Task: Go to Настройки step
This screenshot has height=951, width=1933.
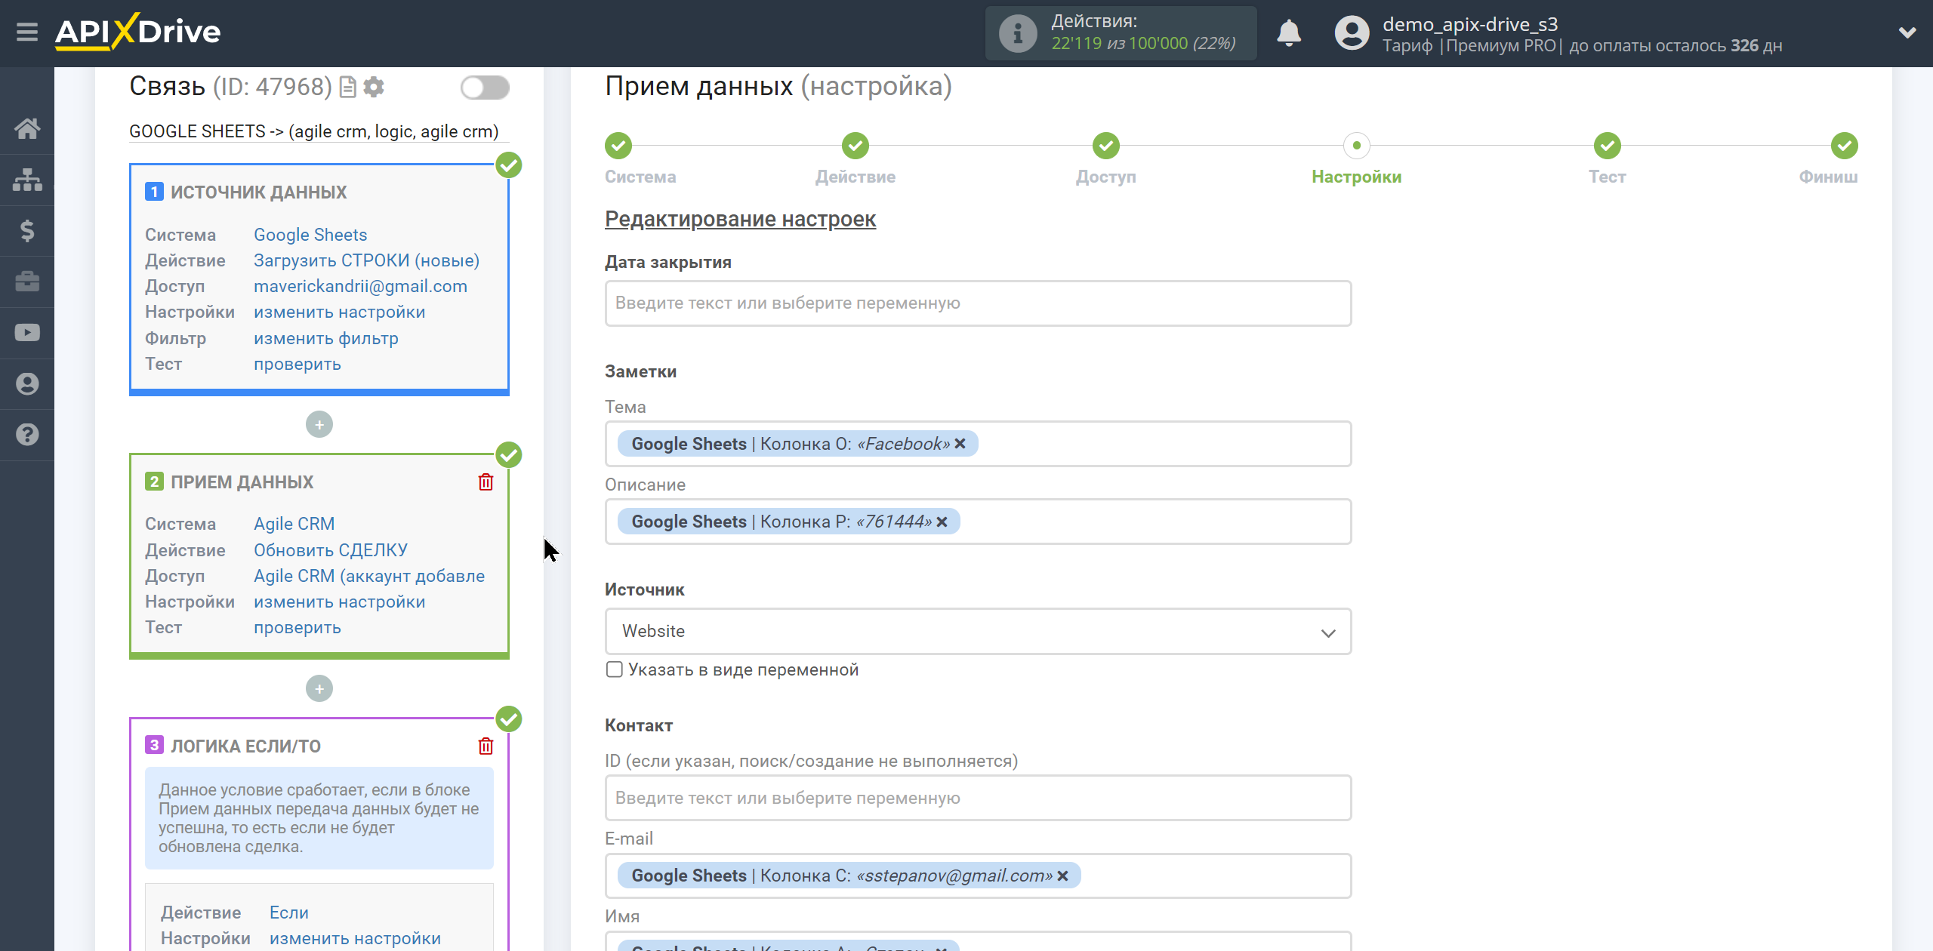Action: tap(1357, 146)
